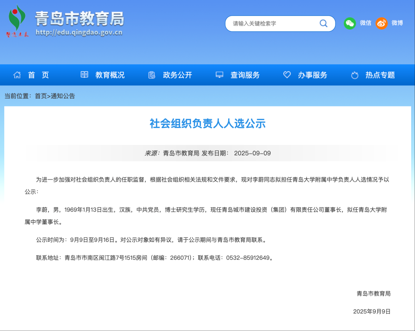Open the green WeChat icon
This screenshot has width=415, height=331.
click(350, 23)
